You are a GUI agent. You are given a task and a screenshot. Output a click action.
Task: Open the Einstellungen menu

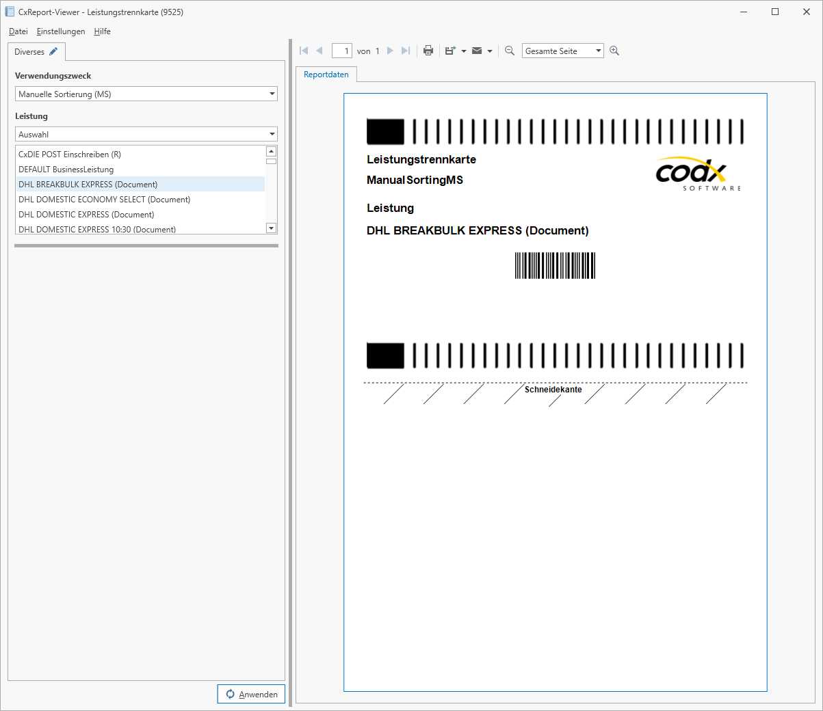61,31
